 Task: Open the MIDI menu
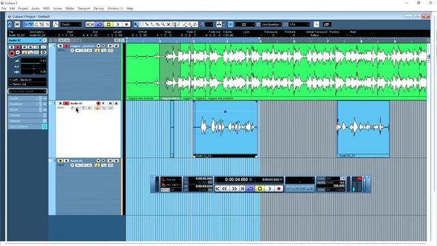46,9
